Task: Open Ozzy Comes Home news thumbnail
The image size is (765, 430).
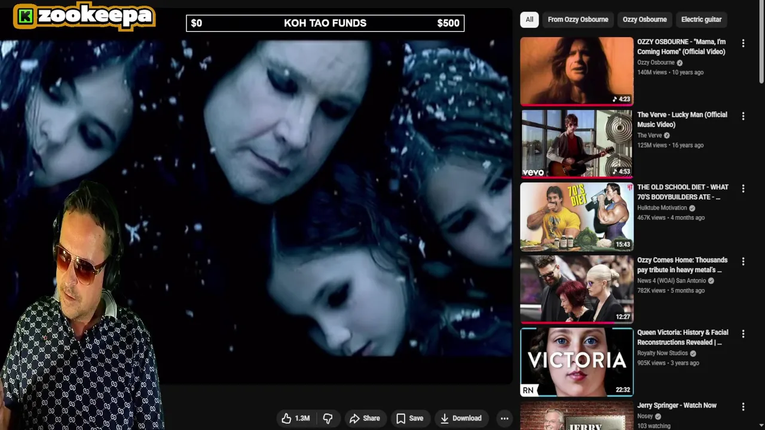Action: coord(577,290)
